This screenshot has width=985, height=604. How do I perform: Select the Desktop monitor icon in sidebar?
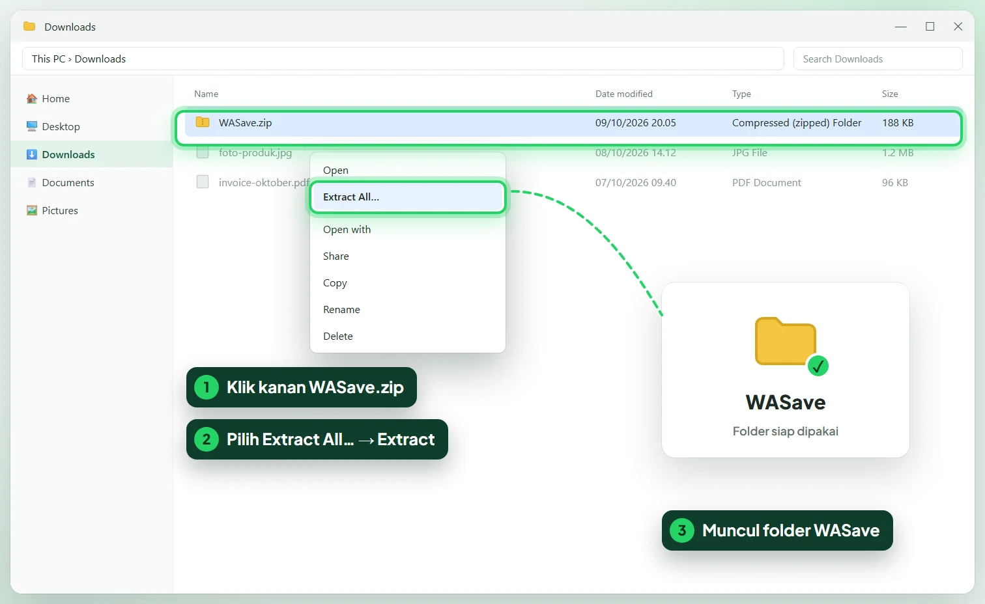32,126
